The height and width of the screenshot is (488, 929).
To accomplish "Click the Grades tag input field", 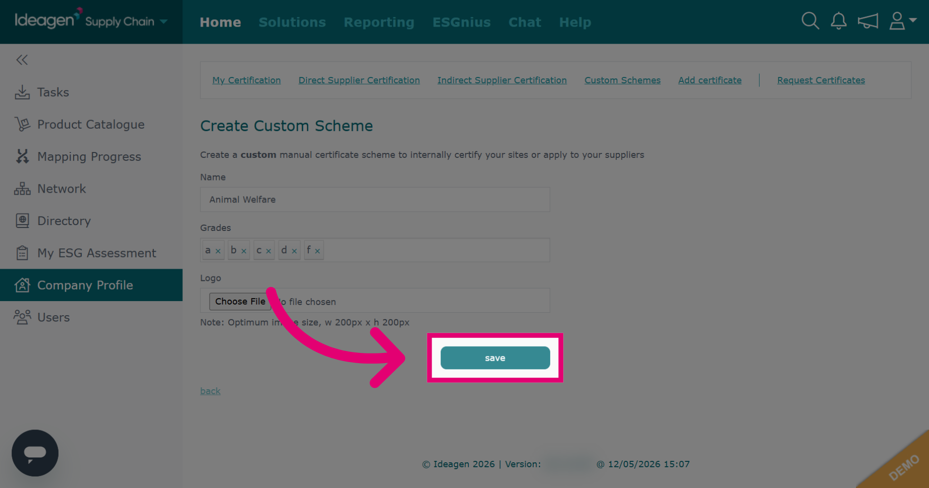I will [x=375, y=250].
